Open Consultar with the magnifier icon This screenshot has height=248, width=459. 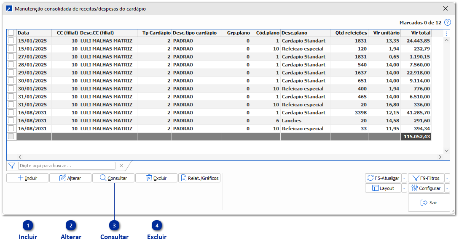tap(113, 178)
